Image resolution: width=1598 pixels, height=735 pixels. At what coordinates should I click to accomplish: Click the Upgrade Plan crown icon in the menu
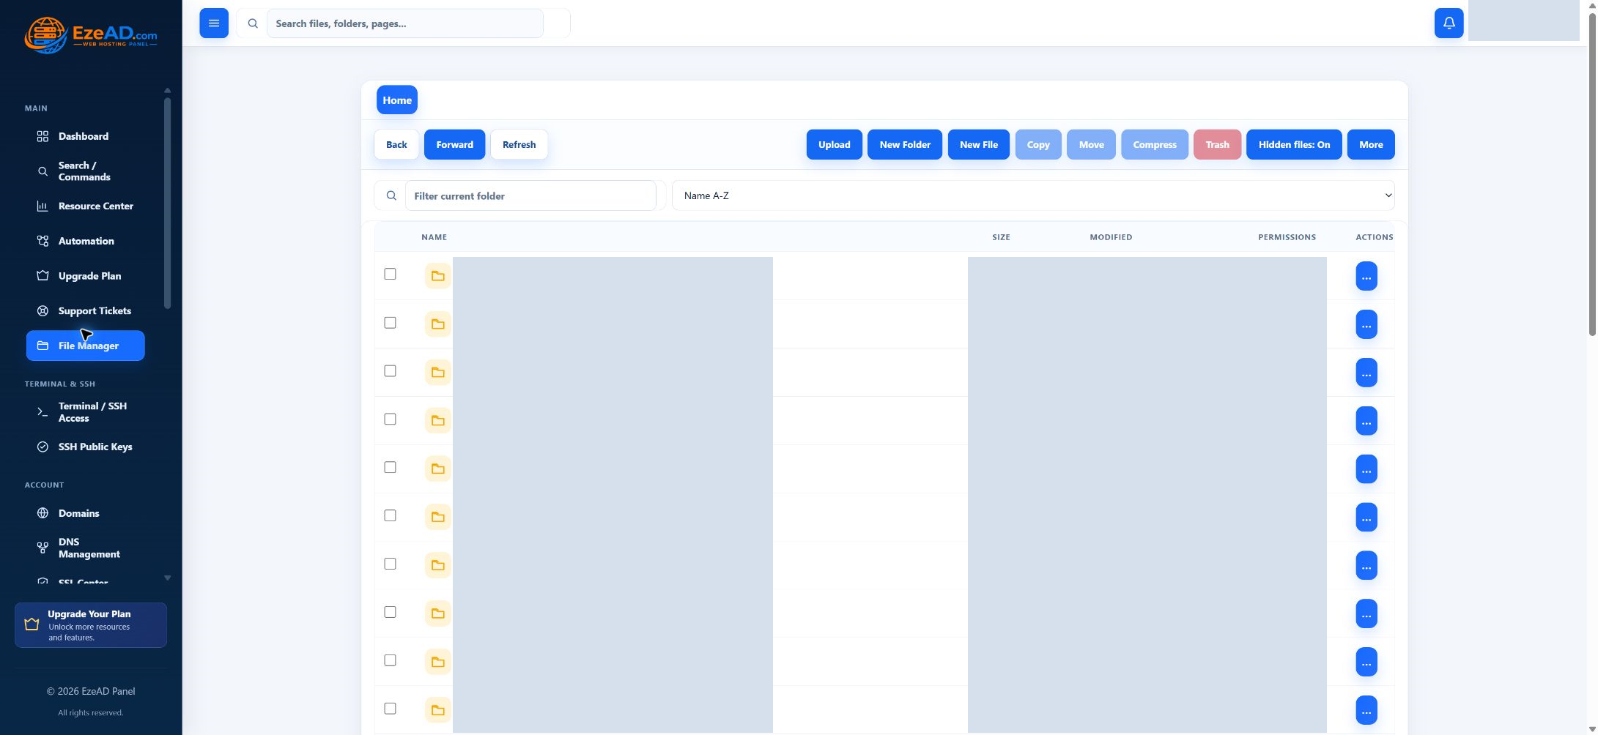point(42,276)
